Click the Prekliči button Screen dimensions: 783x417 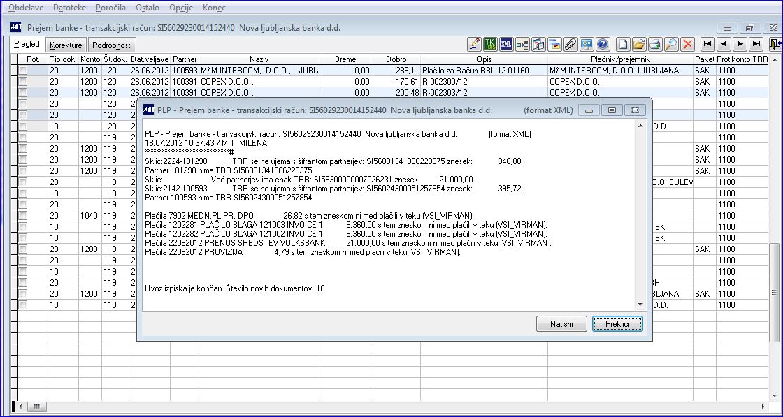617,323
